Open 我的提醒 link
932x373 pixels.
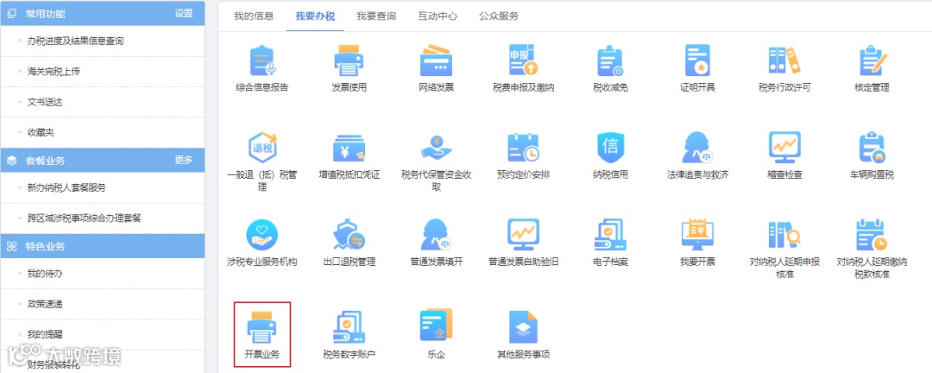[x=45, y=334]
